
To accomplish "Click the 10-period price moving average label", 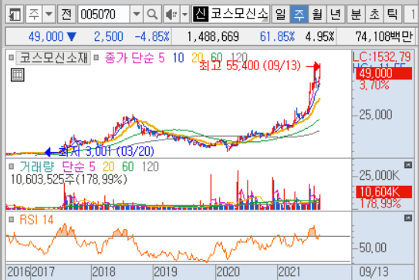I will 178,58.
